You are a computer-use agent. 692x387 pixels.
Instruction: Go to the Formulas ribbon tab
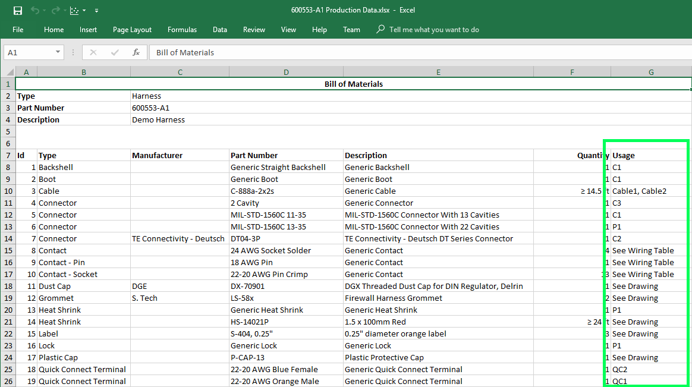pyautogui.click(x=183, y=30)
